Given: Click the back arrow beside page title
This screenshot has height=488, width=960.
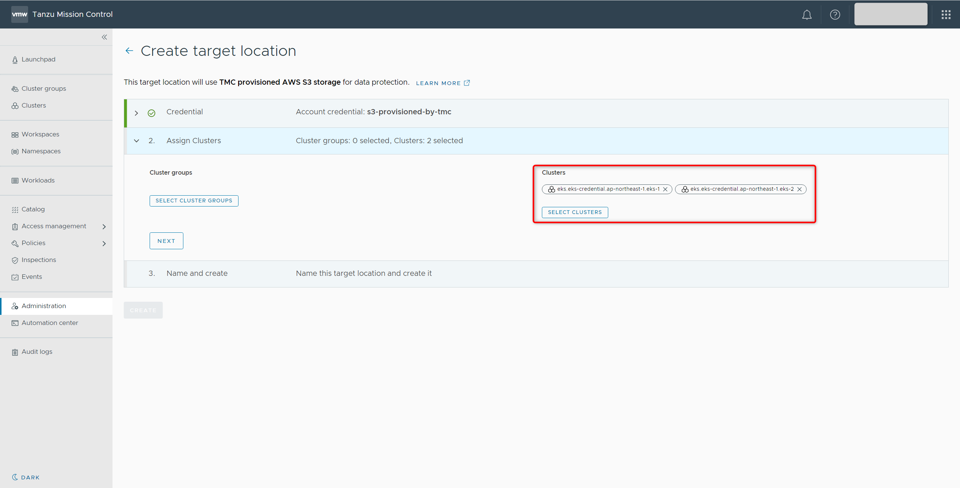Looking at the screenshot, I should point(129,51).
